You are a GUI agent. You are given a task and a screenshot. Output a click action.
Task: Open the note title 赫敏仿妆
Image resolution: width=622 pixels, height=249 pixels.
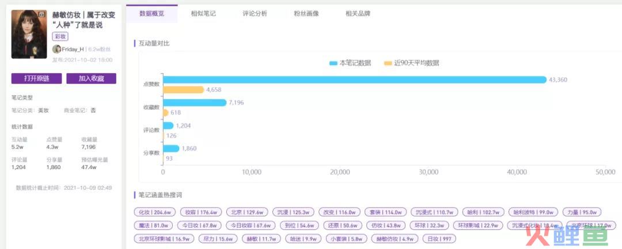pyautogui.click(x=84, y=20)
